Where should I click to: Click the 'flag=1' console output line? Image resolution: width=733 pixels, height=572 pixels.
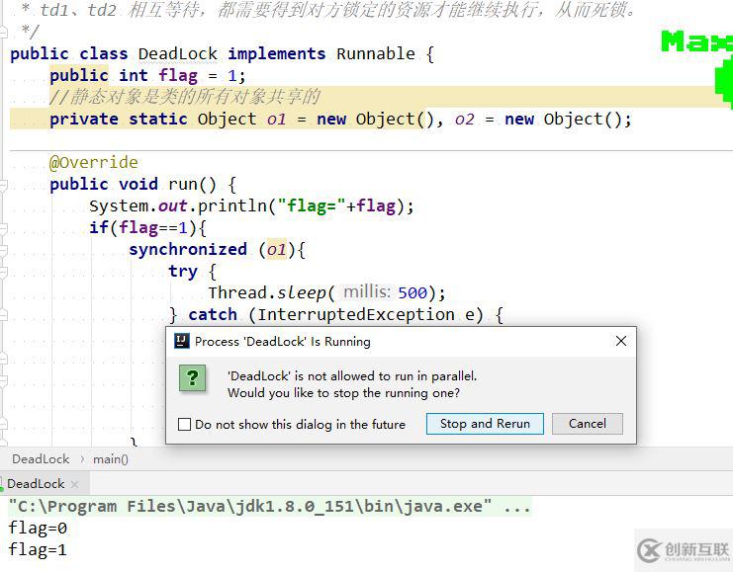coord(38,549)
